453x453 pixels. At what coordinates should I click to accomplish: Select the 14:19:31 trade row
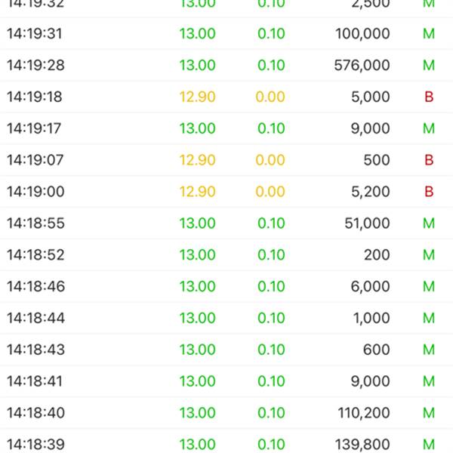click(226, 33)
